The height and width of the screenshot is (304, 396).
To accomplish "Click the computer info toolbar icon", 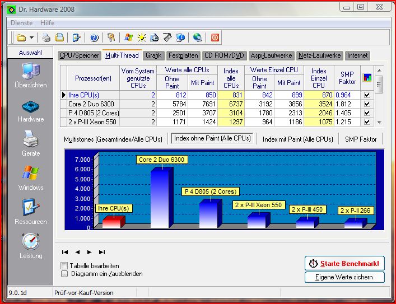I will pos(180,38).
